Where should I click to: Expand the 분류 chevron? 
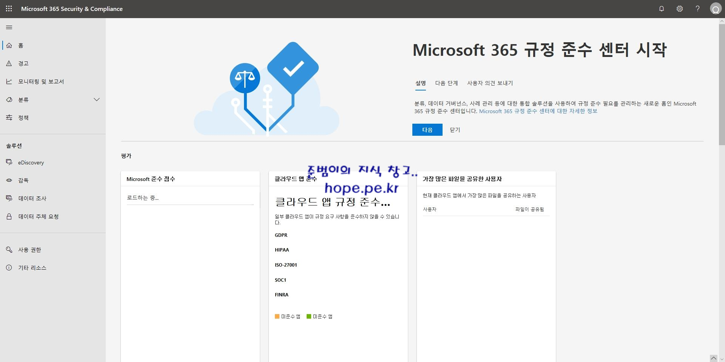pos(97,100)
